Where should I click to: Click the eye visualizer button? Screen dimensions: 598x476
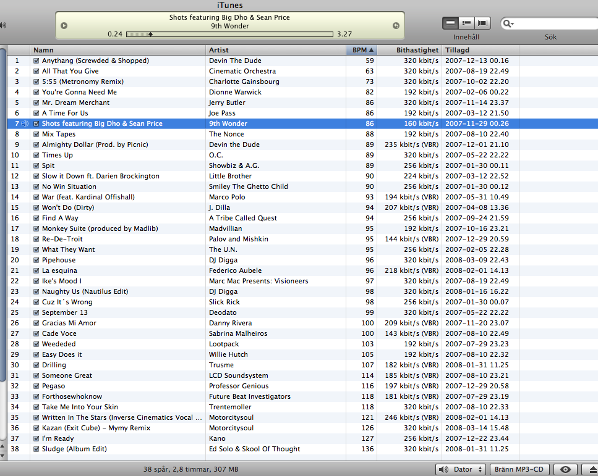[x=565, y=469]
